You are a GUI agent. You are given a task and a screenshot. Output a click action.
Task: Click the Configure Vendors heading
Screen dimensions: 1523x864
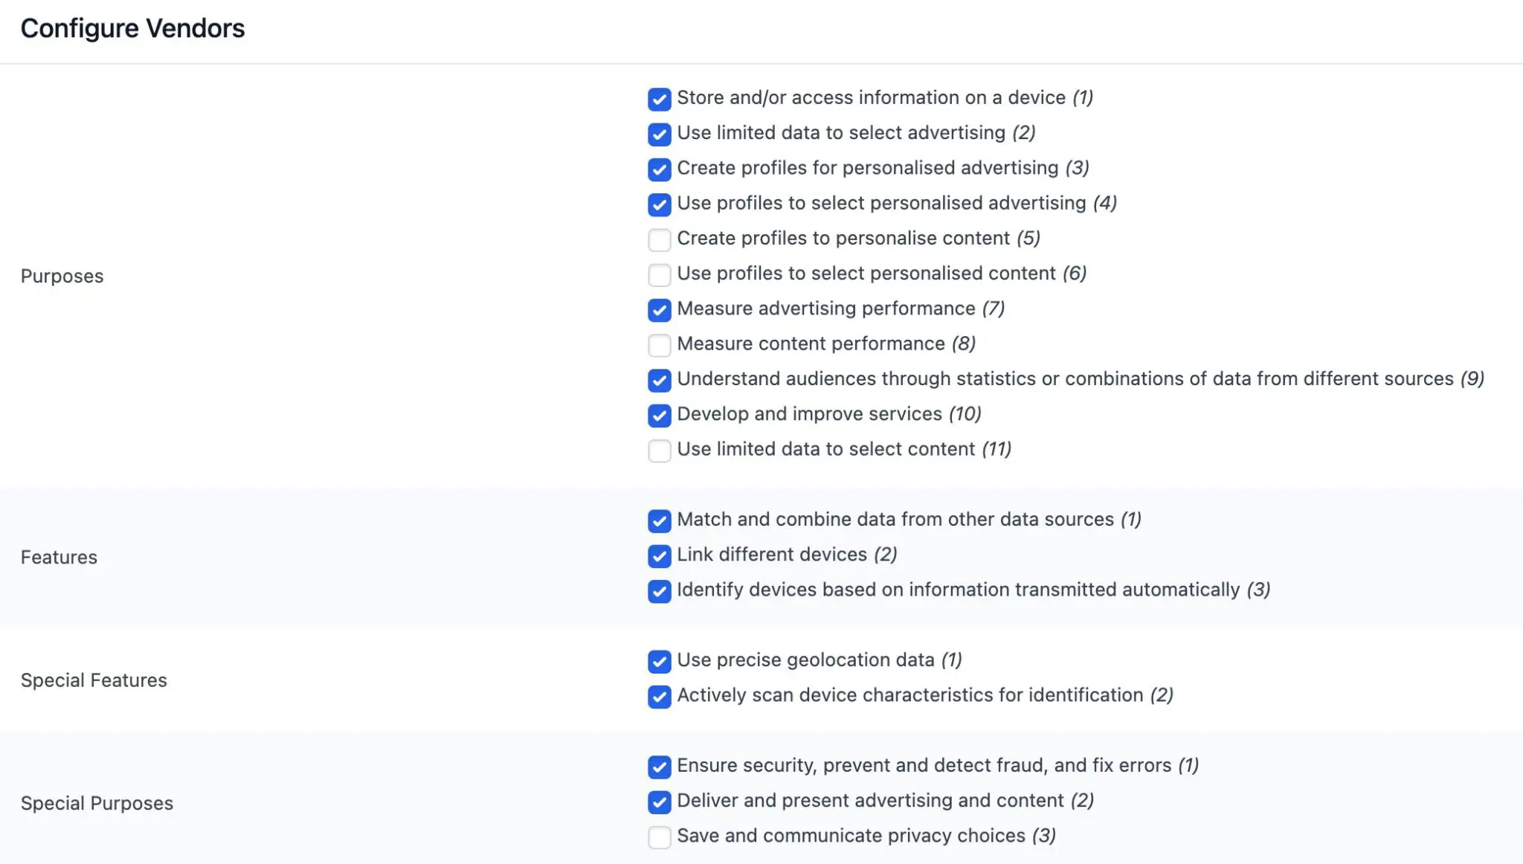coord(132,28)
